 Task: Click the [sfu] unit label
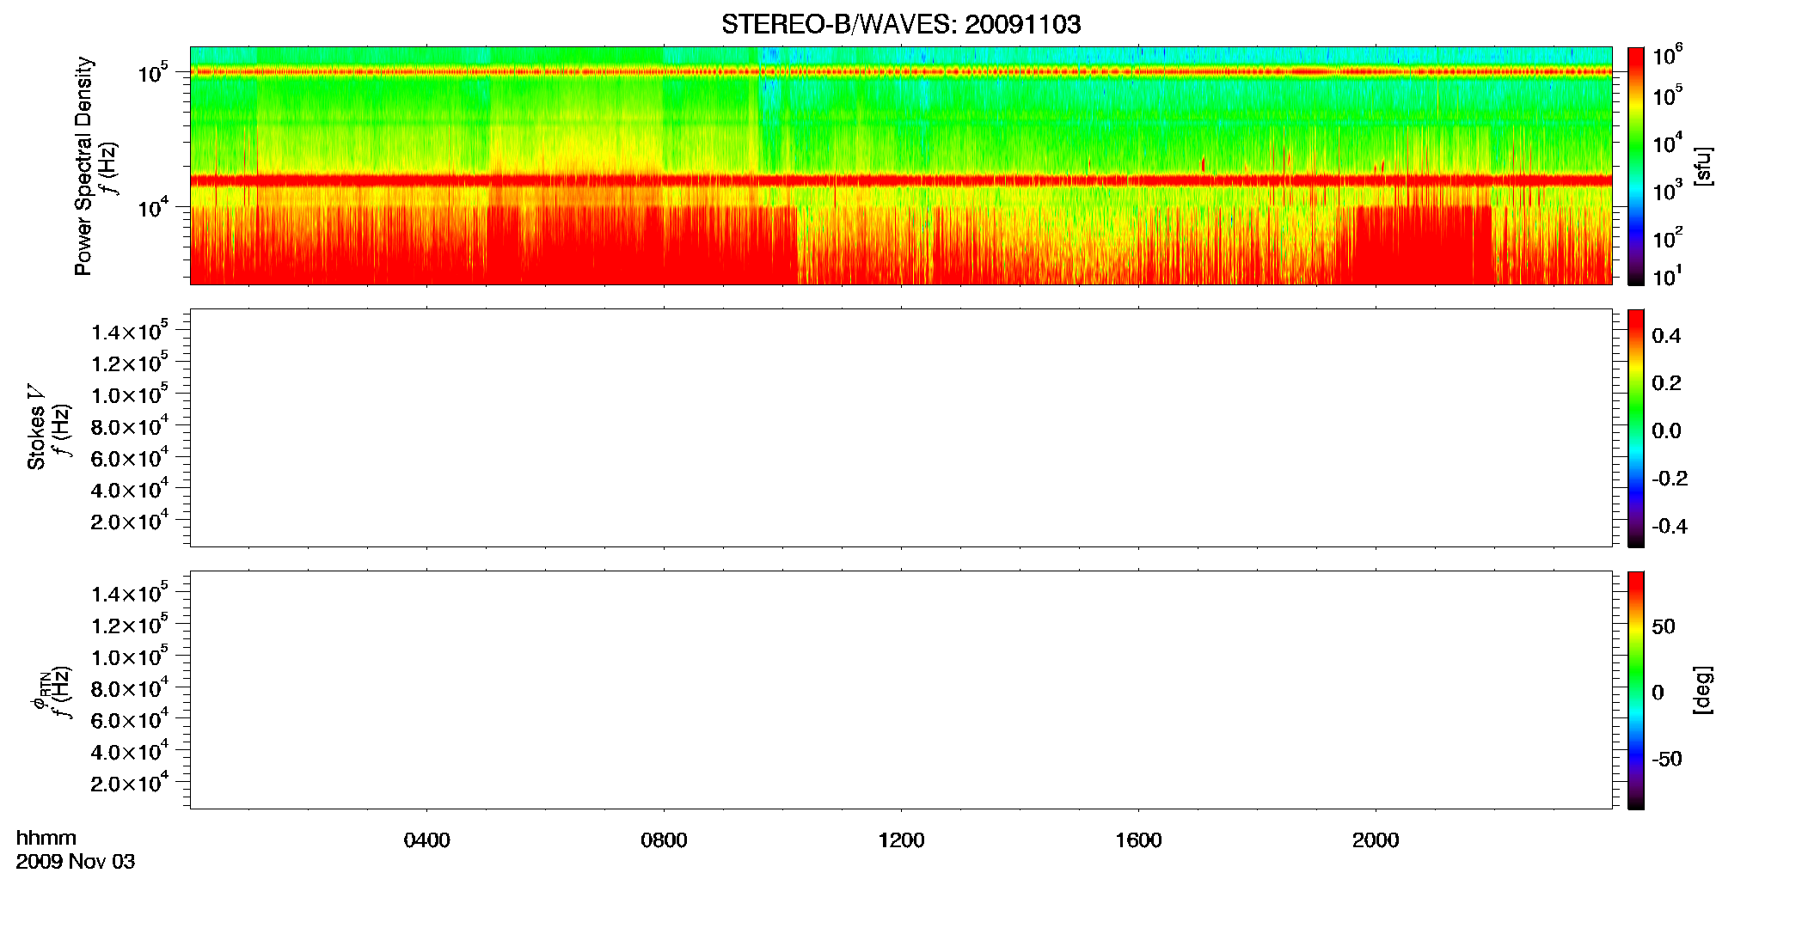click(1702, 166)
